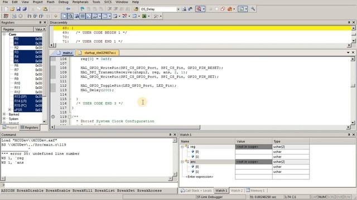Open the OS_Delay find combo box dropdown
The height and width of the screenshot is (200, 357).
[178, 9]
